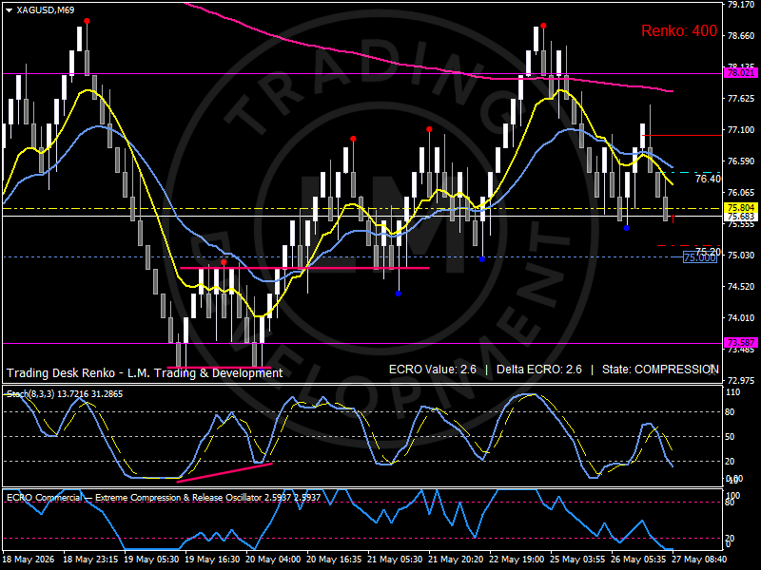
Task: Click the State: COMPRESSION readout
Action: 660,370
